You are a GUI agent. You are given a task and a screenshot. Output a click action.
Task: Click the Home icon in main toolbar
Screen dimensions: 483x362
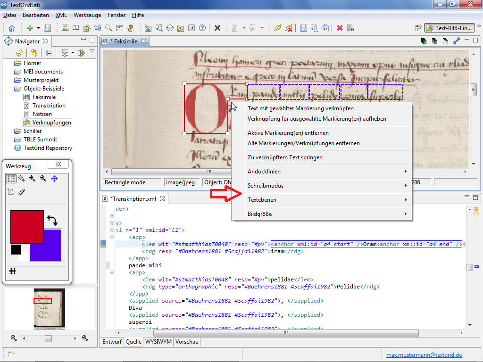point(12,28)
